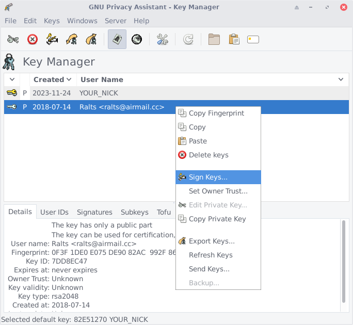Click the Created column sort arrow
This screenshot has height=325, width=353.
coord(69,79)
